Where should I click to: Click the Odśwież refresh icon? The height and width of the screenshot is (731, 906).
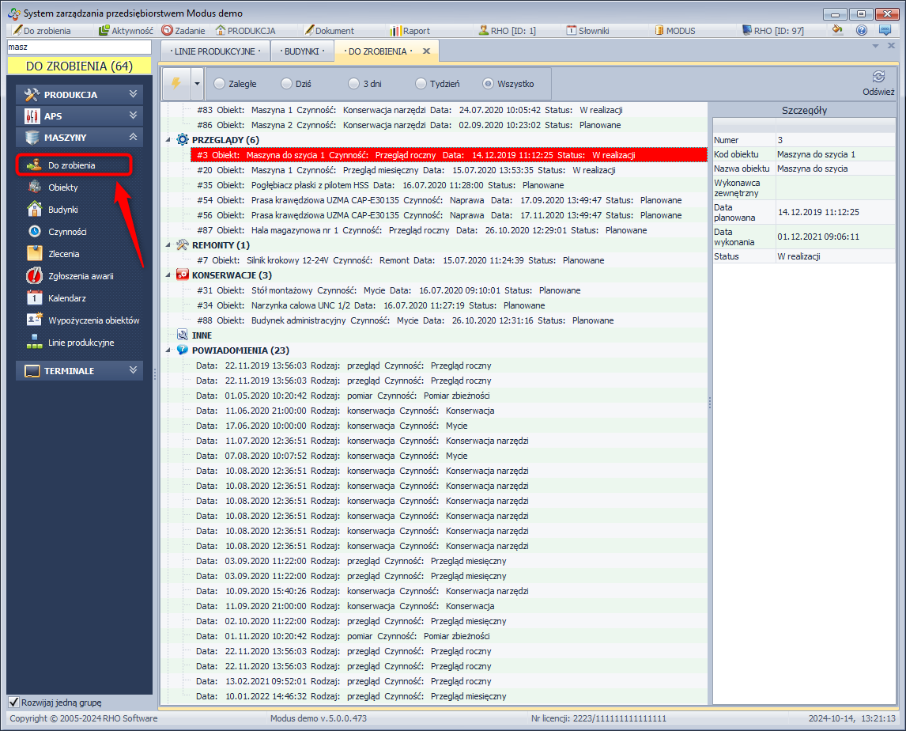tap(878, 77)
